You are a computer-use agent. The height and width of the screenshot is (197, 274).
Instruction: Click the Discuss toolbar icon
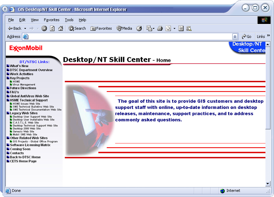click(x=181, y=28)
